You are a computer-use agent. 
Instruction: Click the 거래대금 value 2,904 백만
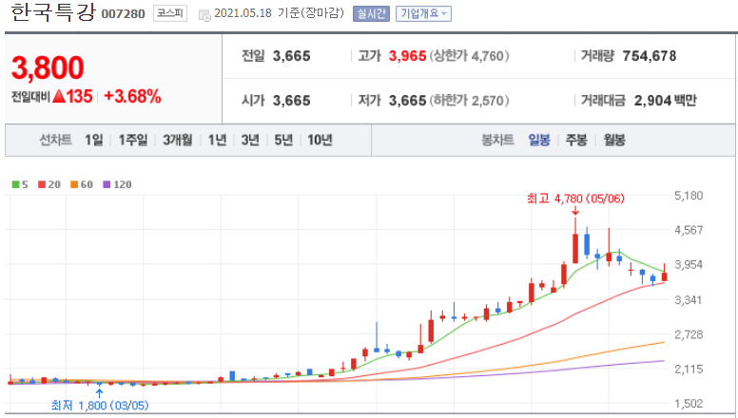point(665,101)
